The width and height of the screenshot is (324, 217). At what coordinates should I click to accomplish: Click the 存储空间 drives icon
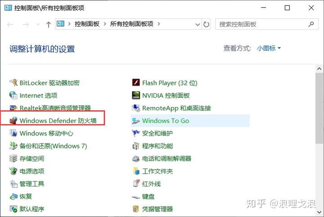click(x=13, y=158)
